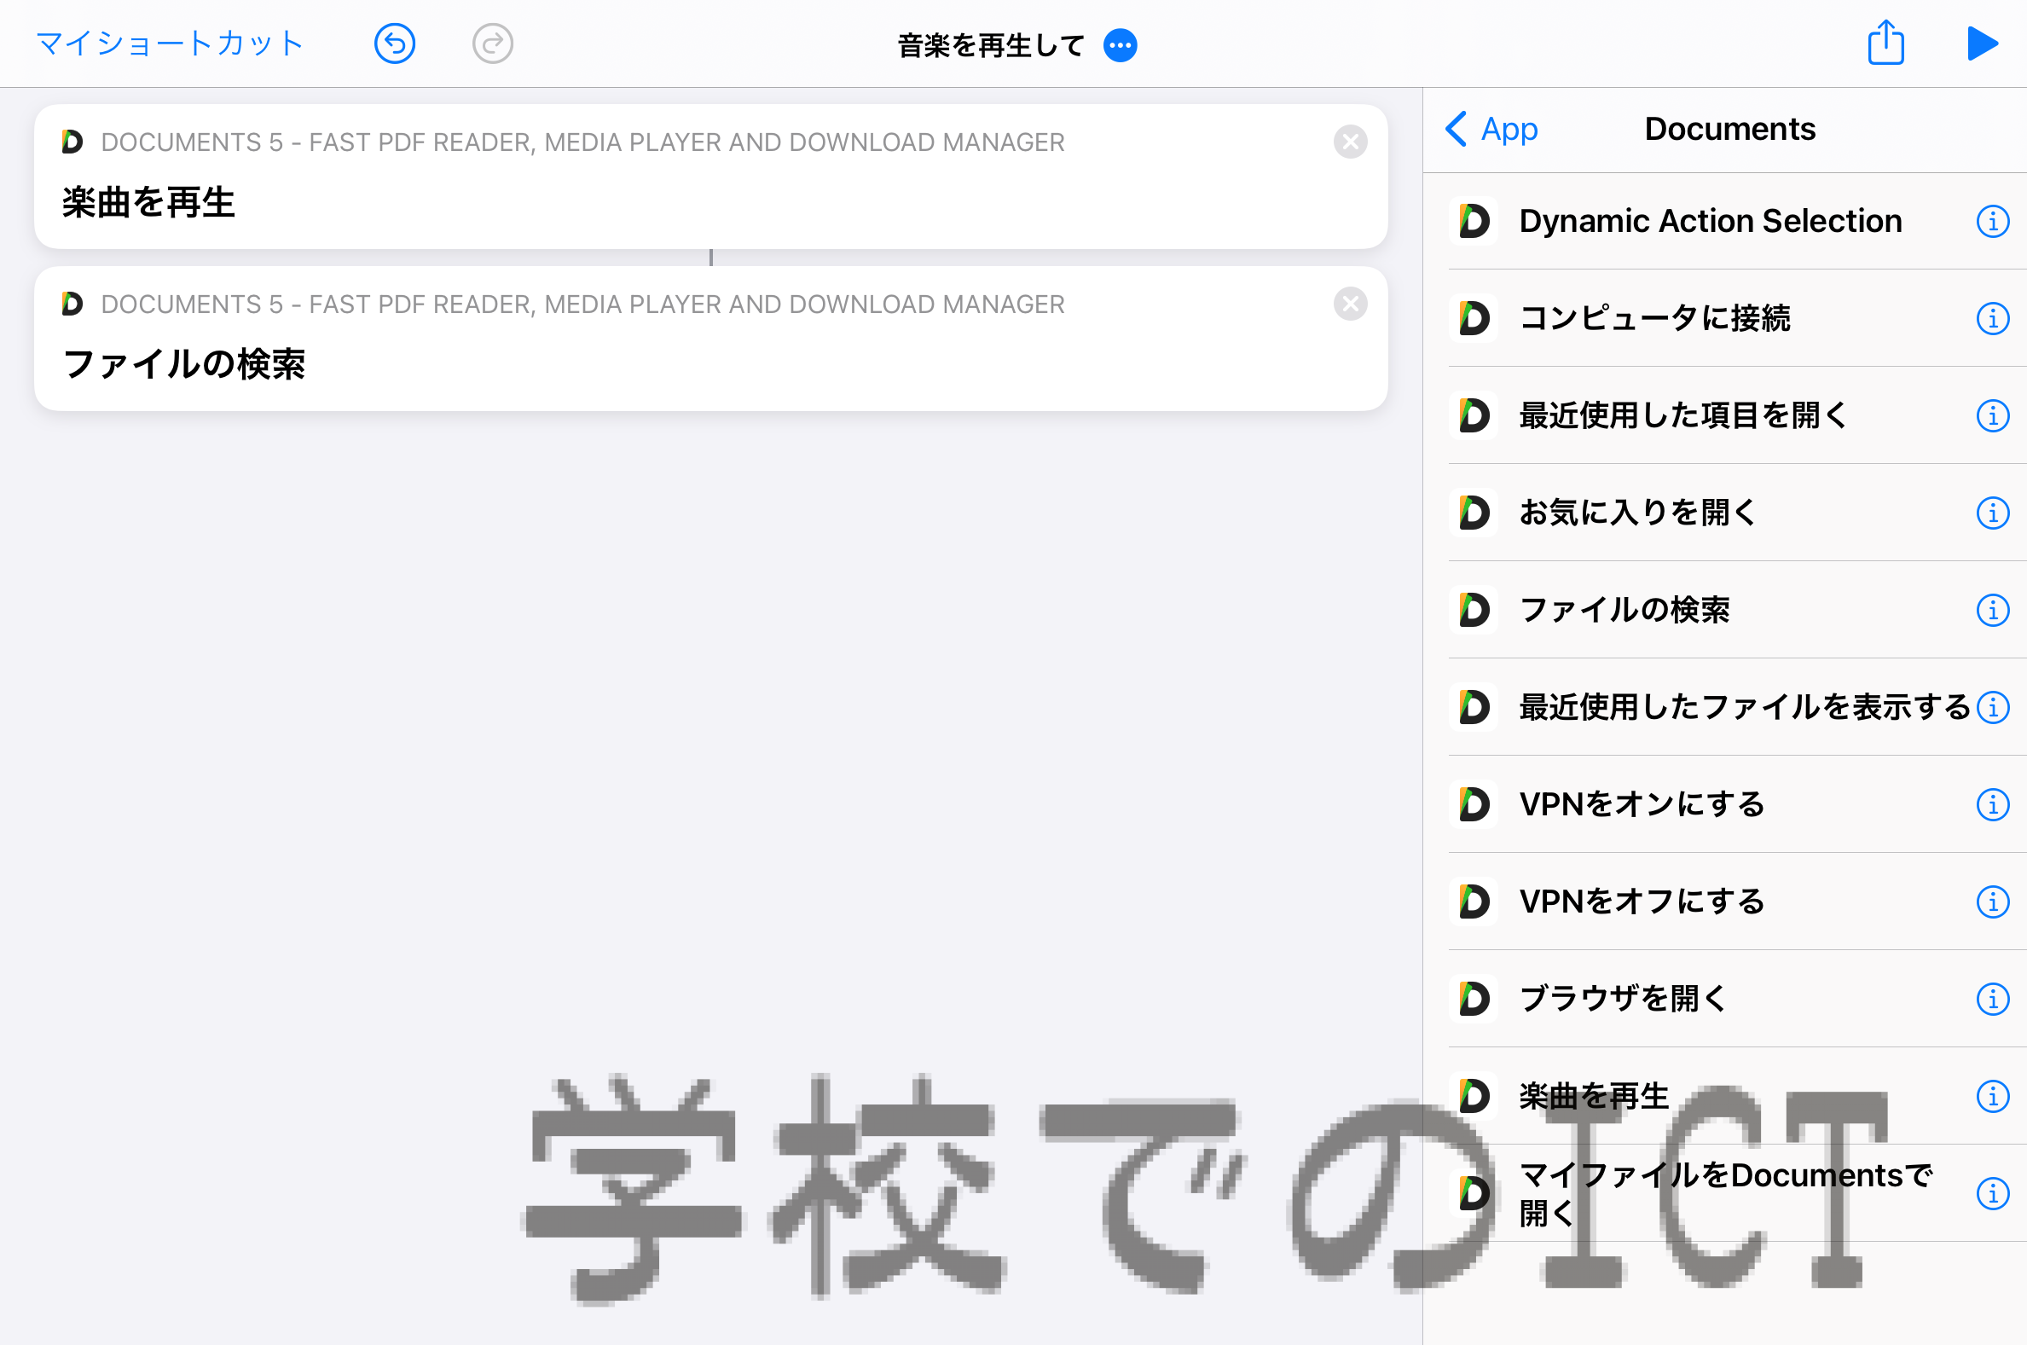This screenshot has width=2027, height=1345.
Task: Show info for VPNをオフにする
Action: coord(1992,901)
